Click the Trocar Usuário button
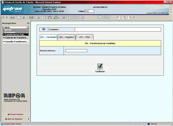The image size is (173, 126). coord(16,114)
